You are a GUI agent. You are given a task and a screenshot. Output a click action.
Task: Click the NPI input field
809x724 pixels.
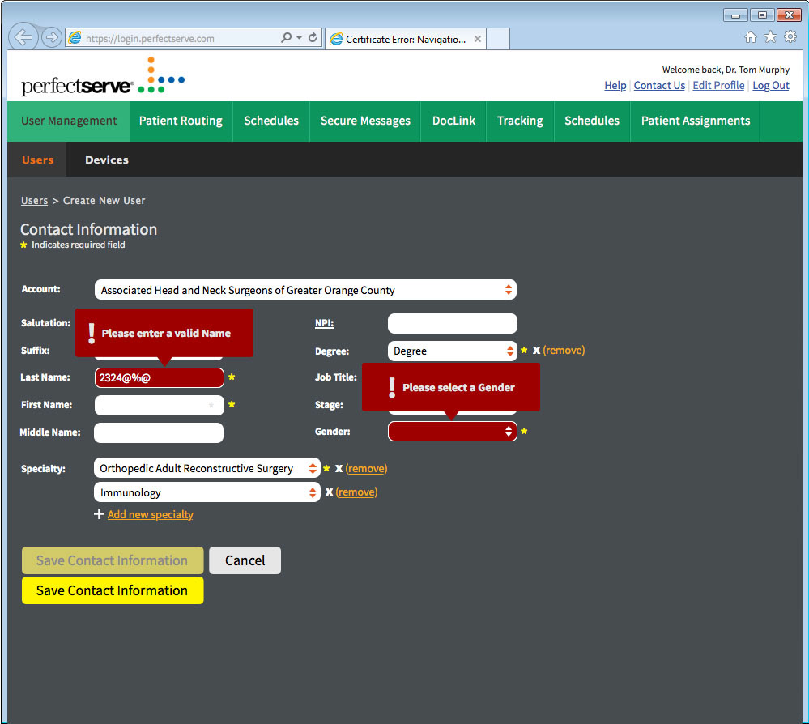452,324
